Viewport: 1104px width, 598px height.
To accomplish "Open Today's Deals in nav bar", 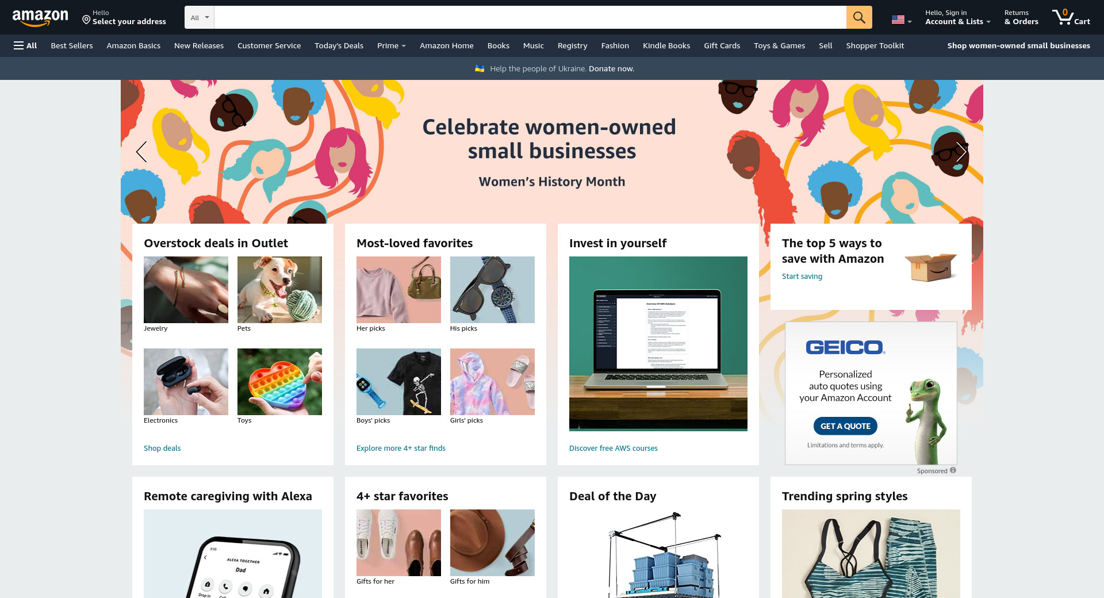I will [x=339, y=45].
